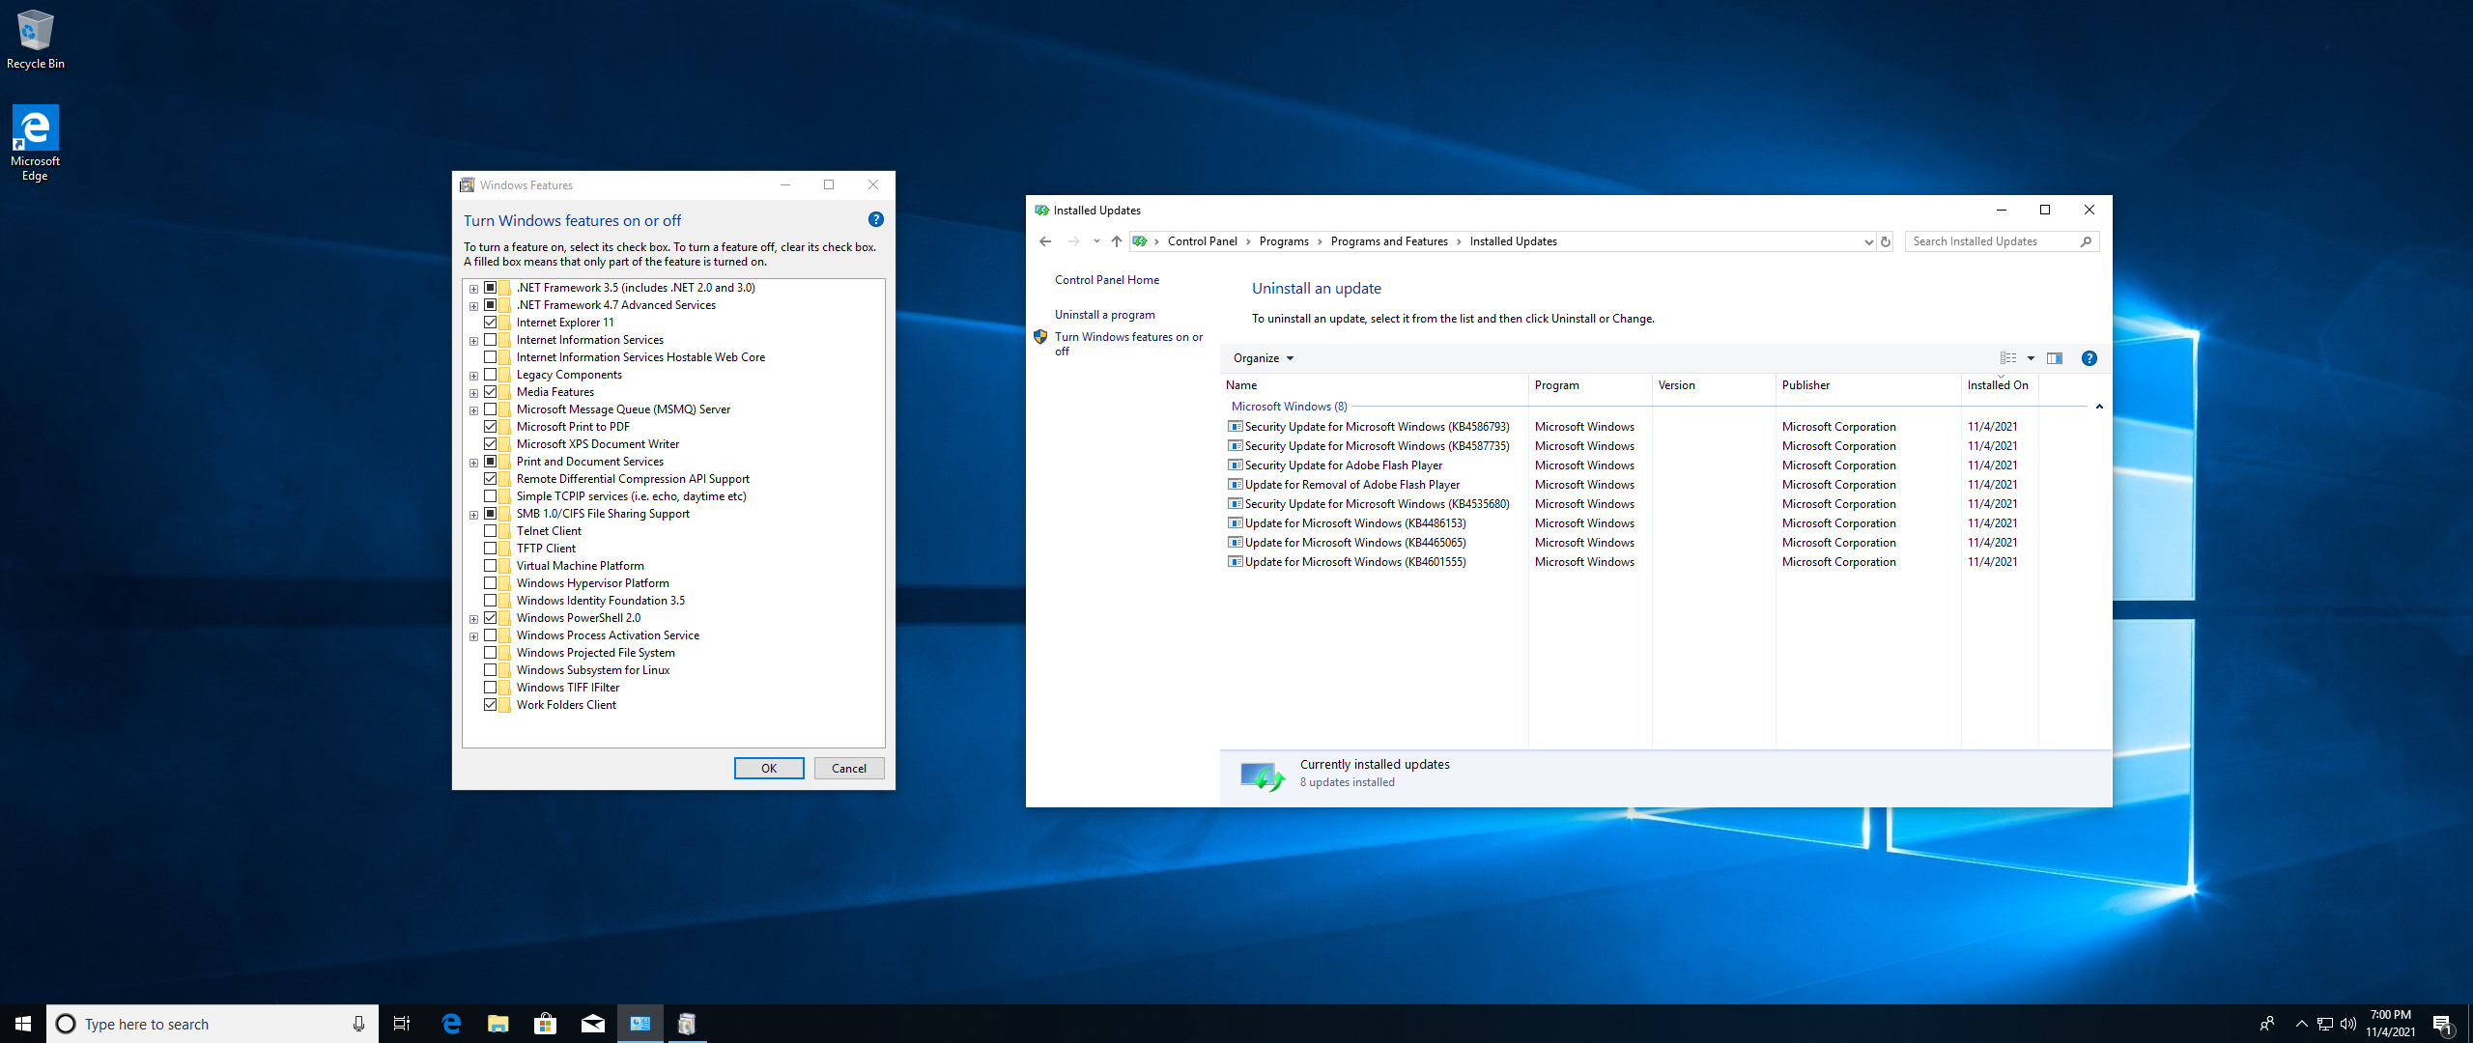
Task: Click the search magnifier in Installed Updates
Action: 2086,241
